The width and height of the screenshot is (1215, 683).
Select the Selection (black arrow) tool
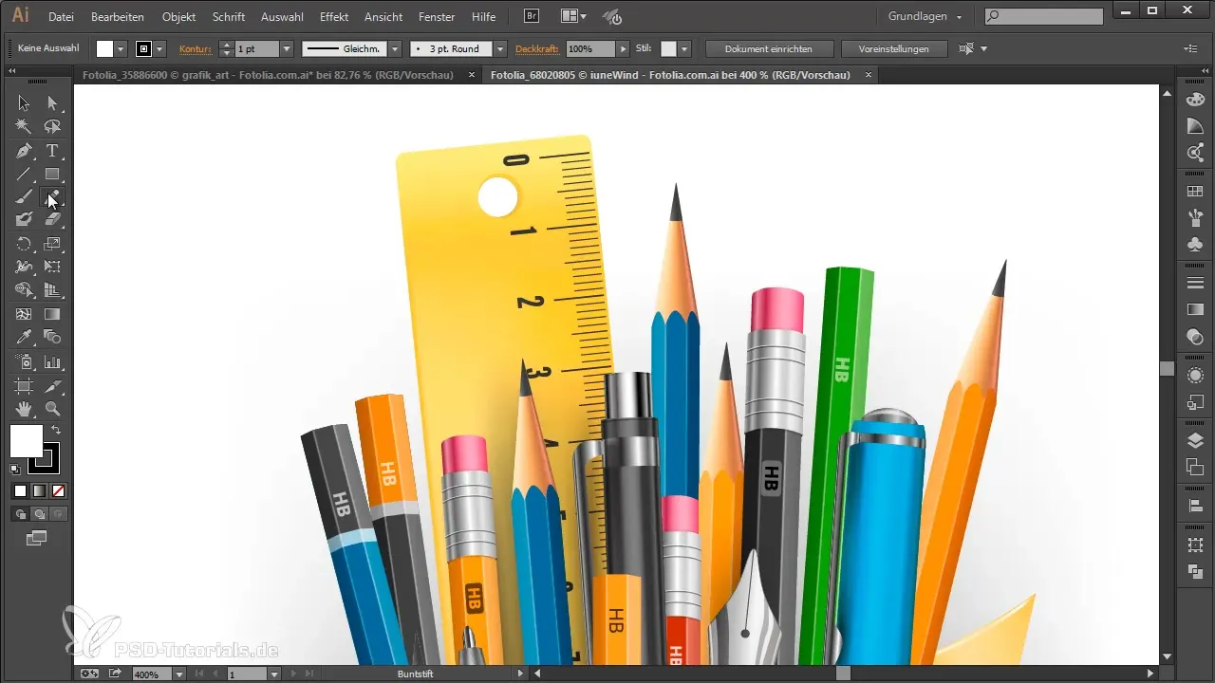[24, 102]
